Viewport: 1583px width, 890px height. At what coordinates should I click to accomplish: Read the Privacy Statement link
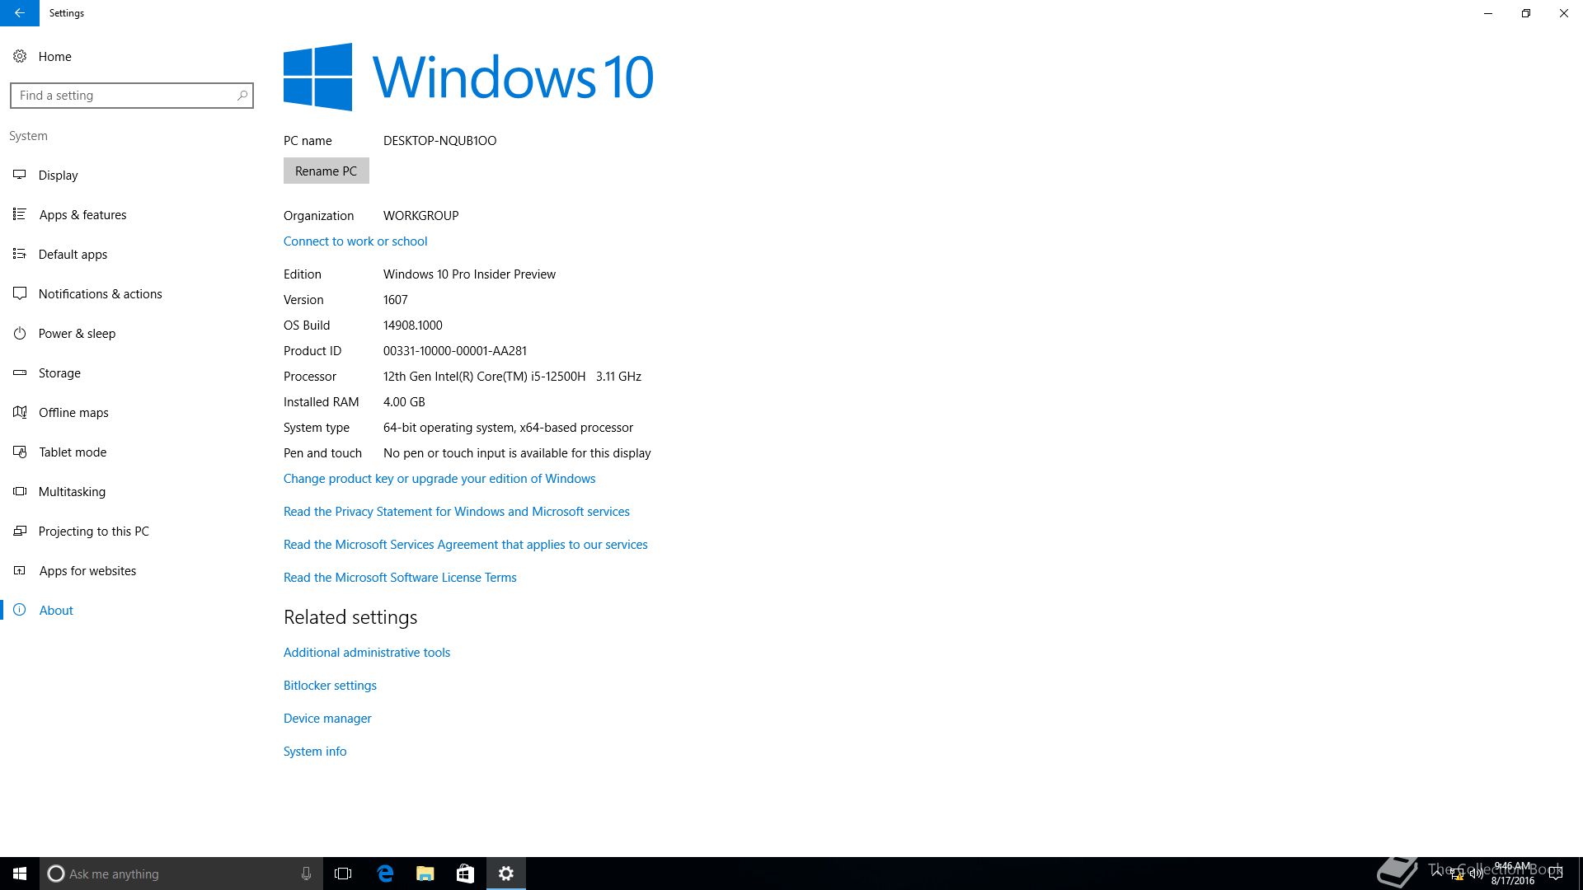[457, 512]
